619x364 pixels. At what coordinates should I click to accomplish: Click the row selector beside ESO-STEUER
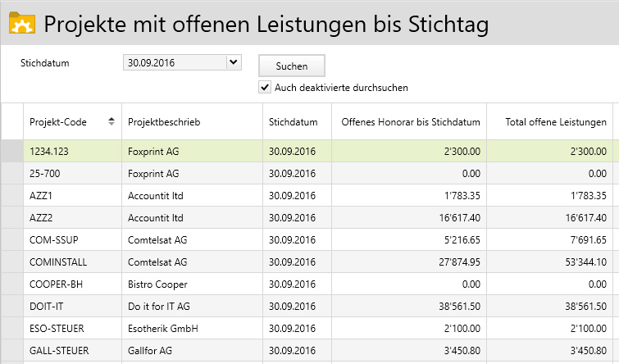pyautogui.click(x=11, y=329)
